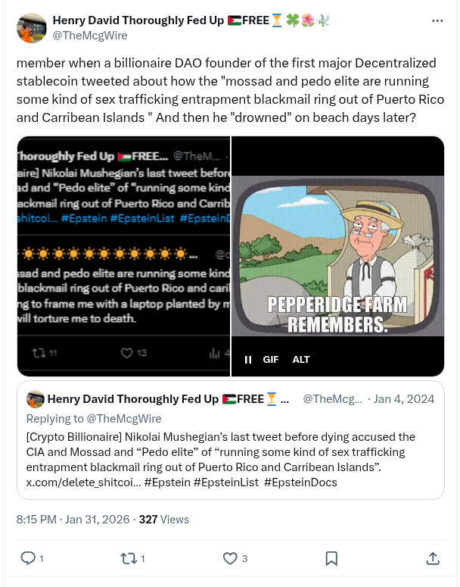Open the three-dot more options menu
The height and width of the screenshot is (587, 460).
(x=437, y=20)
